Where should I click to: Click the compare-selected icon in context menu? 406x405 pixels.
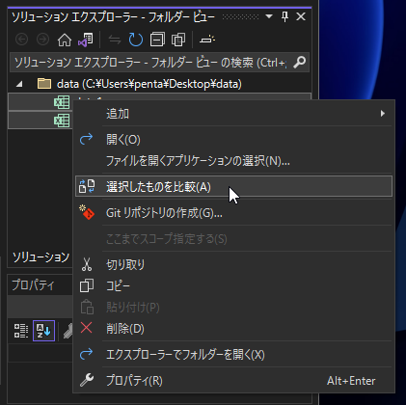tap(87, 186)
